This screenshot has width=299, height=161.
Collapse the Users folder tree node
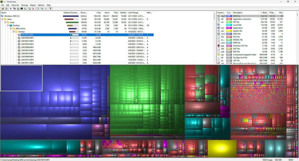(x=2, y=19)
